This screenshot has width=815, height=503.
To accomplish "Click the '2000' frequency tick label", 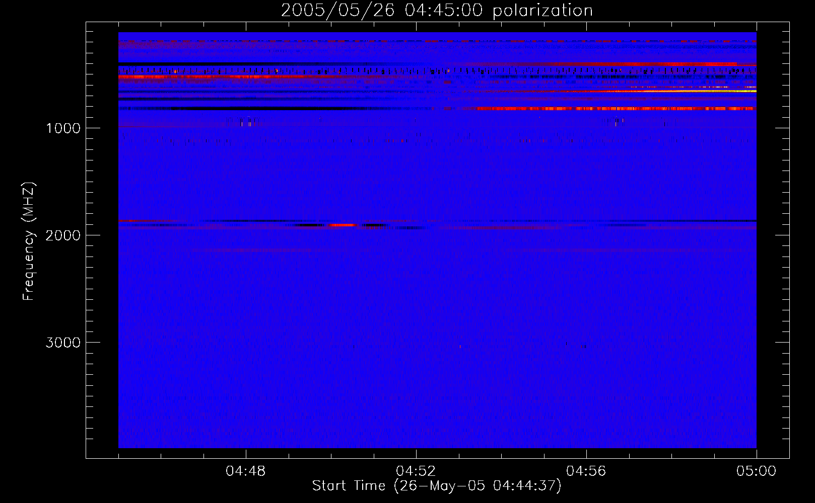I will pyautogui.click(x=63, y=235).
